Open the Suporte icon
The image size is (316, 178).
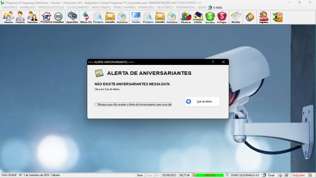click(264, 17)
